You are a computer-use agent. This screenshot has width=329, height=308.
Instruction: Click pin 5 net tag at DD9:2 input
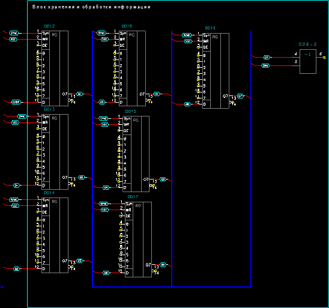[265, 65]
